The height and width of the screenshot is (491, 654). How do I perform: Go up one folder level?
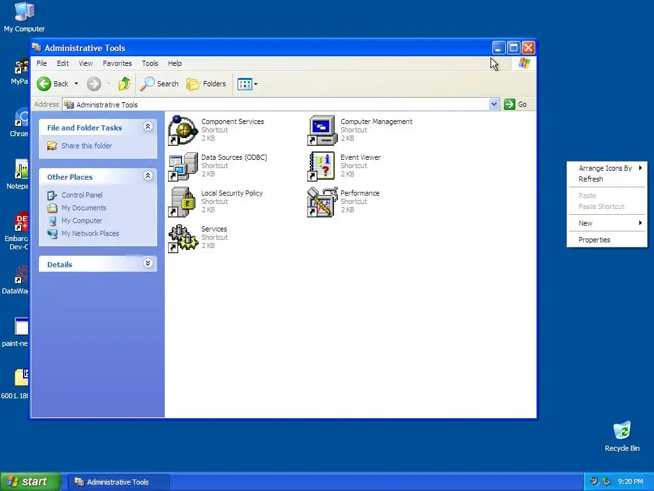pyautogui.click(x=125, y=84)
